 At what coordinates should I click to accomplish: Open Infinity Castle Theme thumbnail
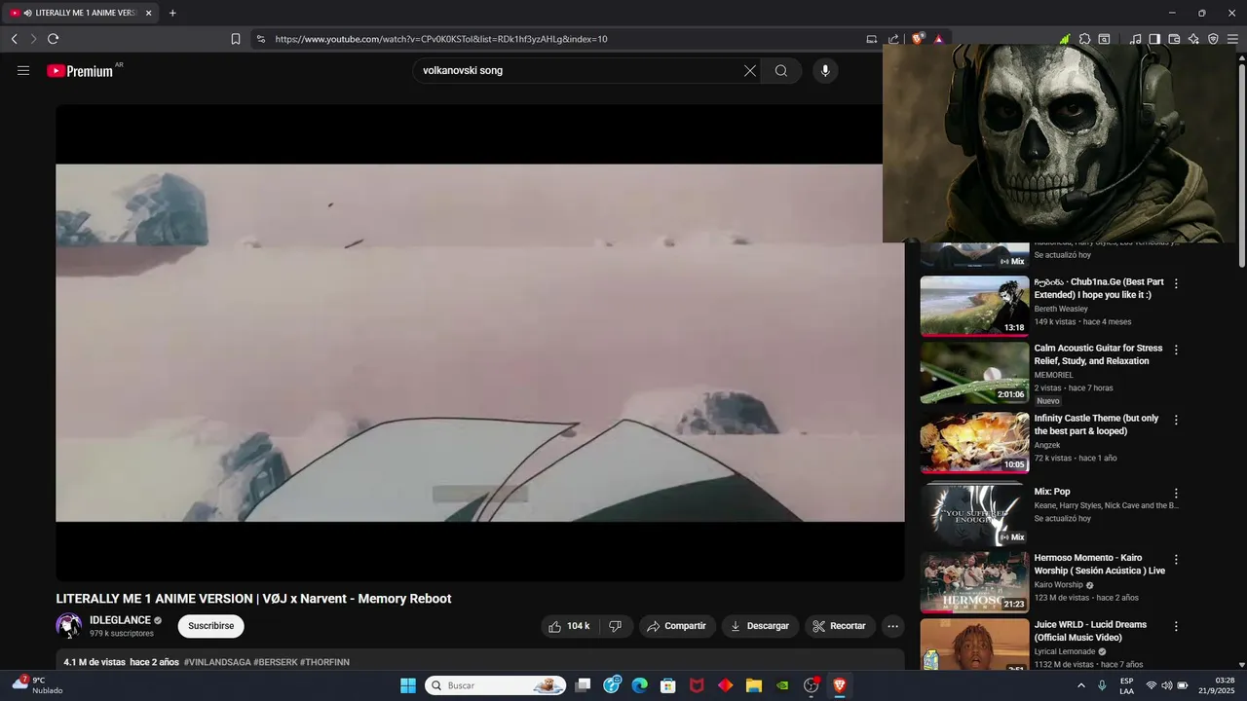[x=974, y=442]
